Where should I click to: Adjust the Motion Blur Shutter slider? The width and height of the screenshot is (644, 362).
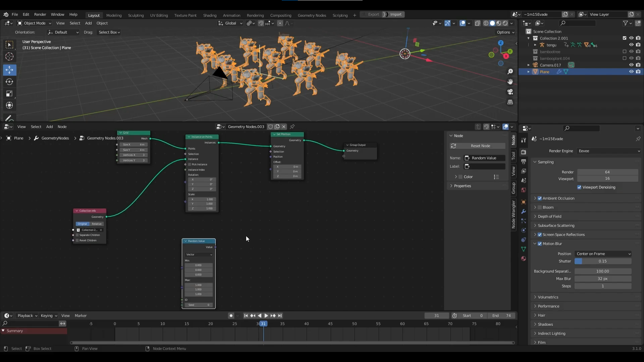602,261
